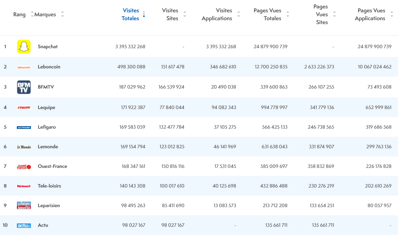The width and height of the screenshot is (398, 236).
Task: Click the value 12 700 250 835
Action: [x=271, y=67]
